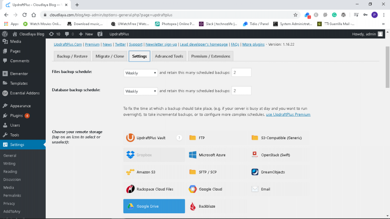This screenshot has width=390, height=219.
Task: Switch to Backup / Restore tab
Action: pyautogui.click(x=72, y=56)
